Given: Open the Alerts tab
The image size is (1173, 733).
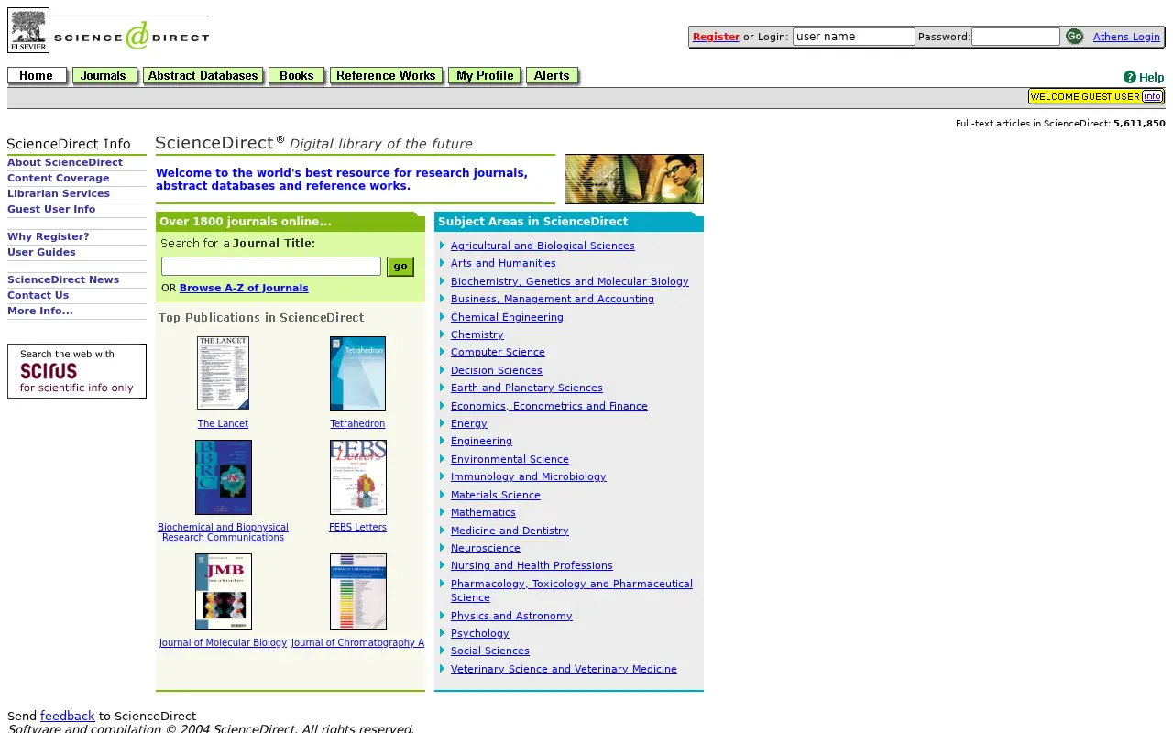Looking at the screenshot, I should 553,76.
